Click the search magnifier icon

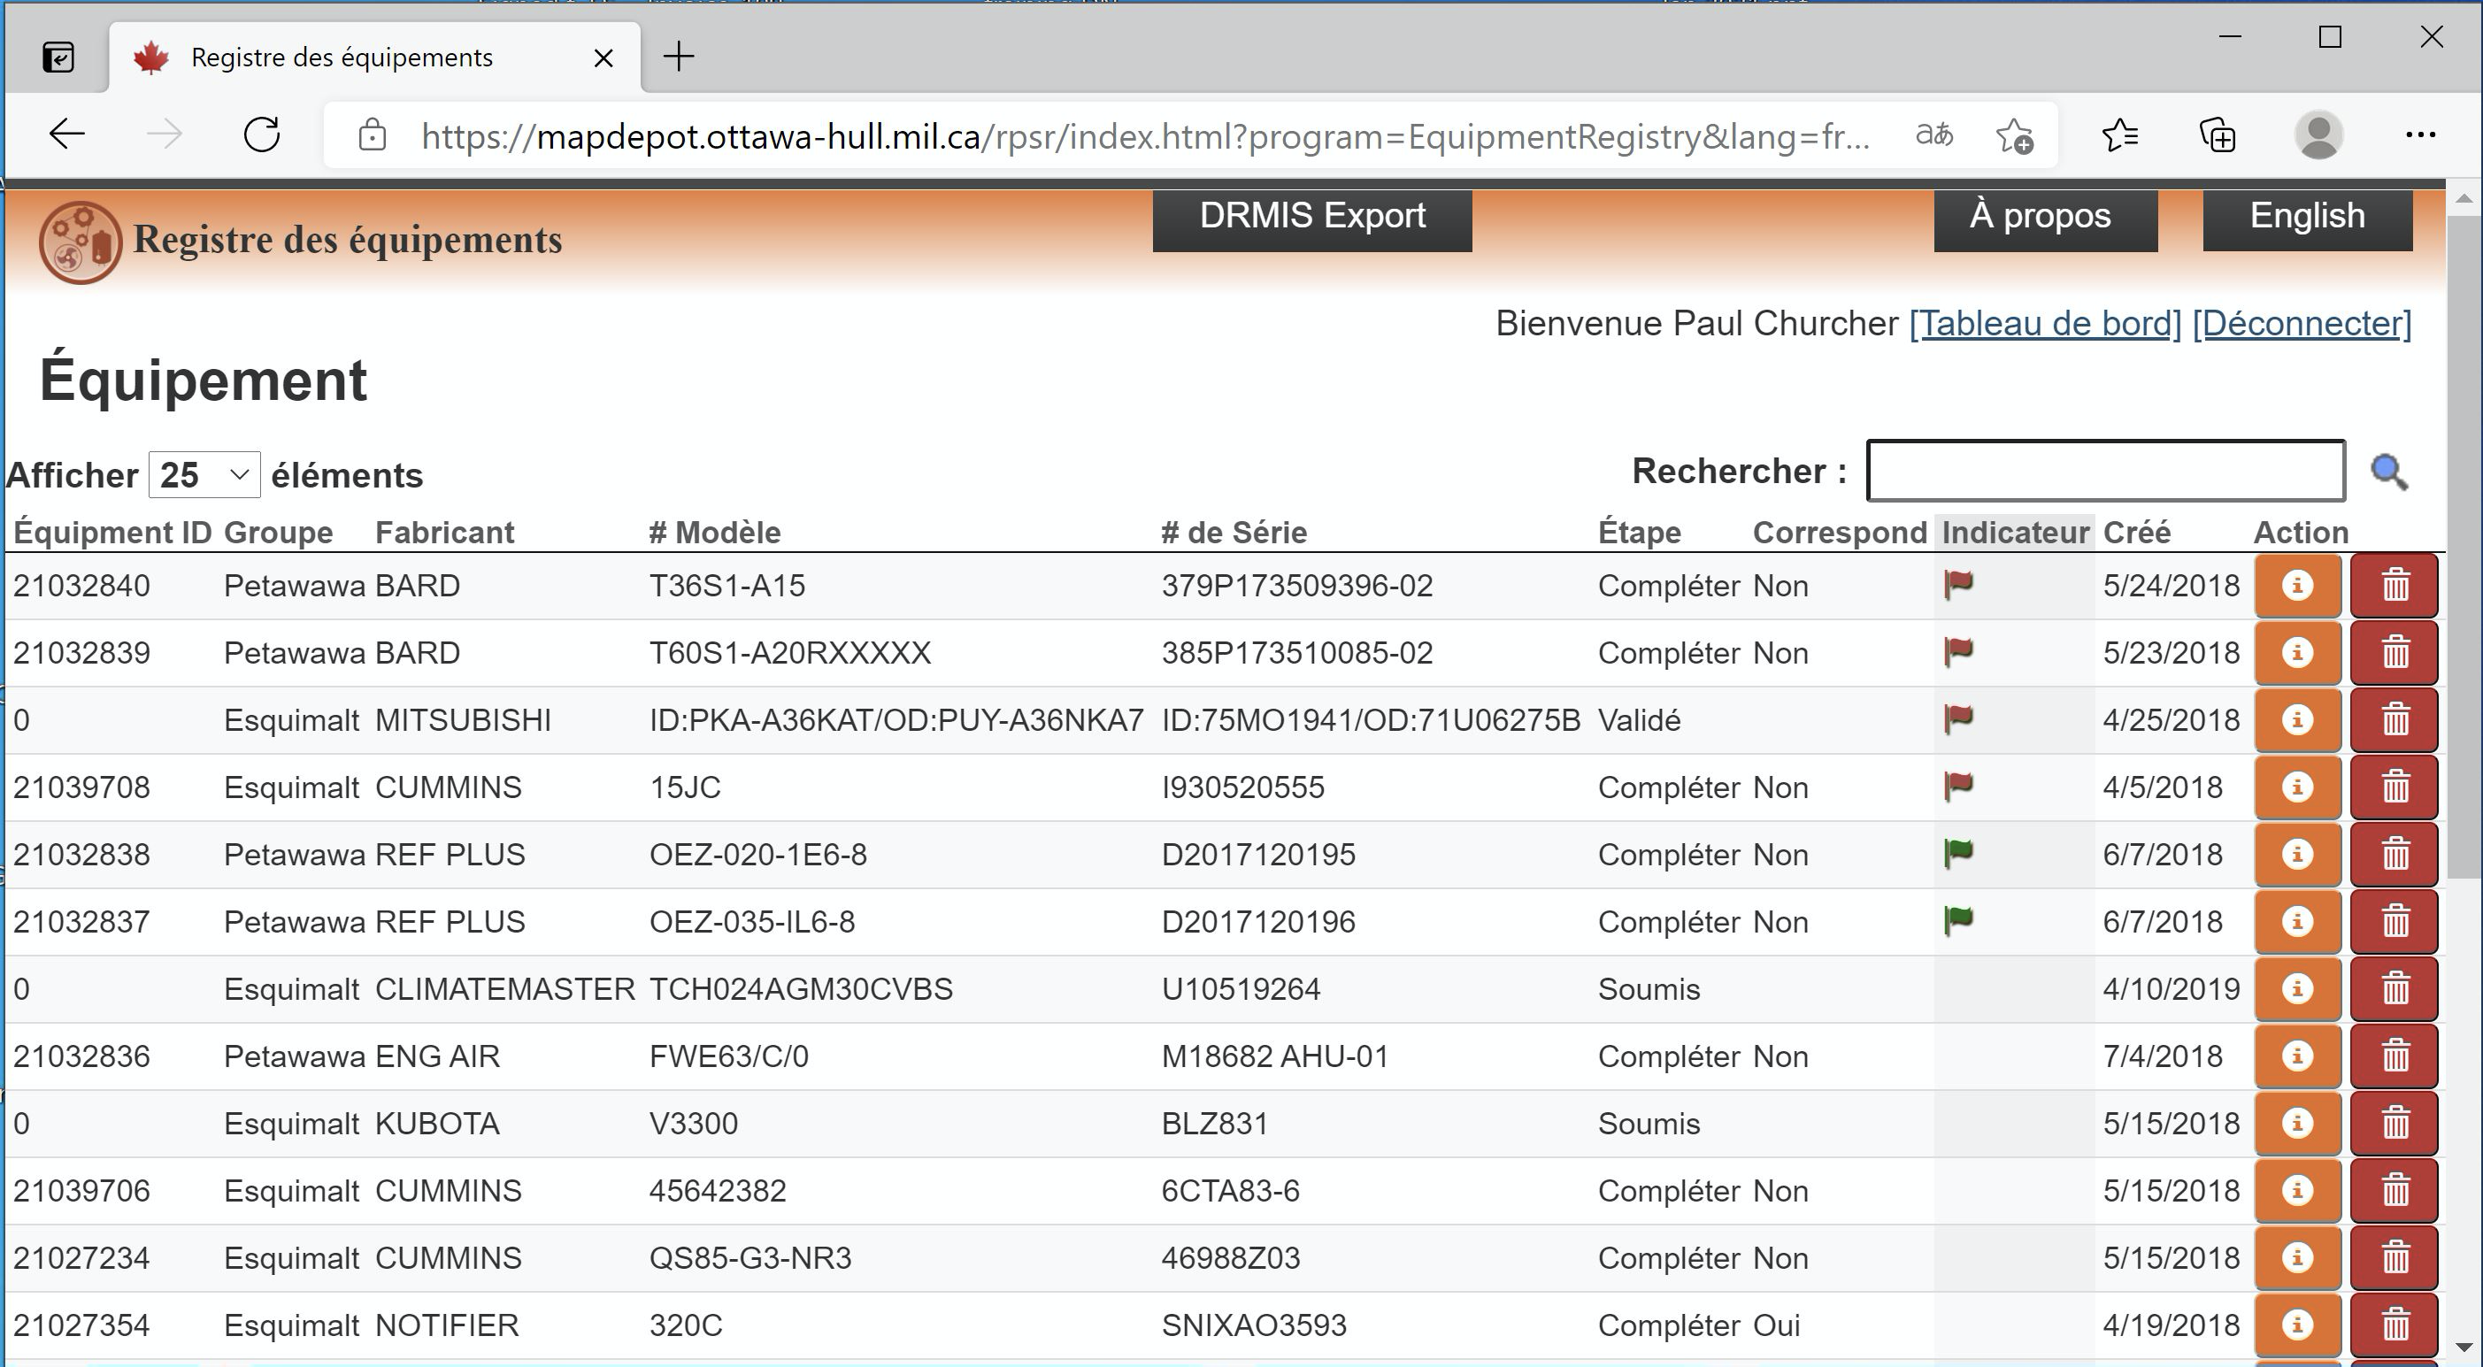tap(2388, 472)
